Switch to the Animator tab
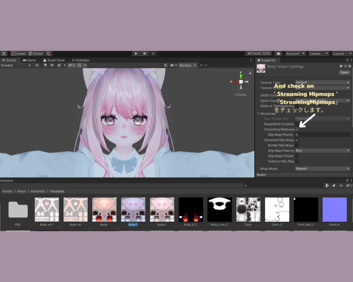Image resolution: width=353 pixels, height=282 pixels. coord(81,60)
